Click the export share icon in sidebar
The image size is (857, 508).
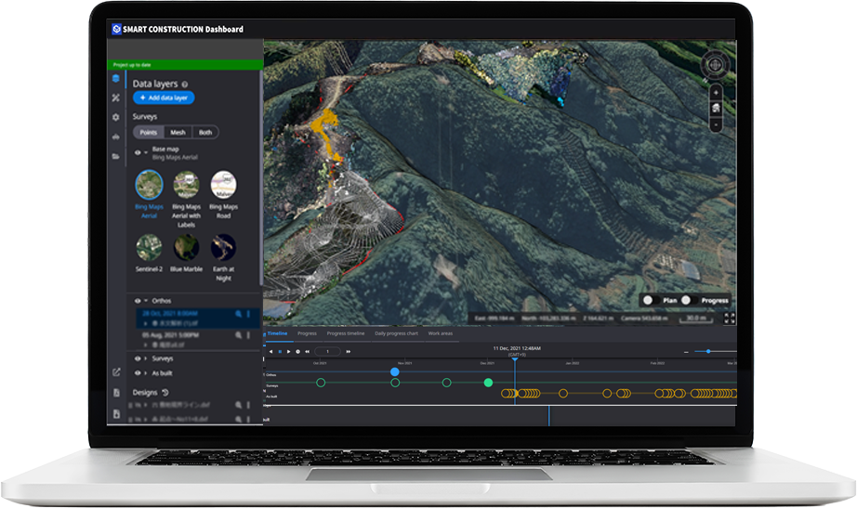[x=116, y=372]
